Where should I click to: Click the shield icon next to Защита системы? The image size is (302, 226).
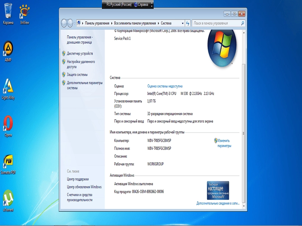point(64,75)
